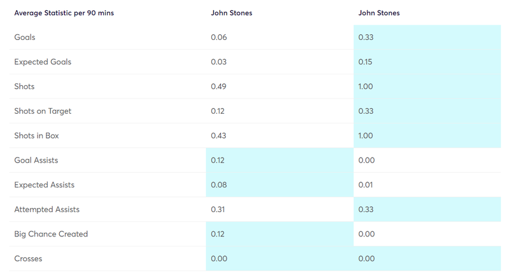Click the 'Goals' row label
This screenshot has width=509, height=277.
coord(25,37)
